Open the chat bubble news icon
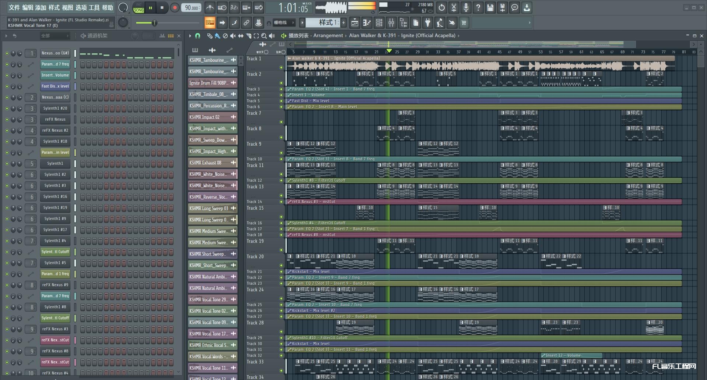 click(x=515, y=7)
